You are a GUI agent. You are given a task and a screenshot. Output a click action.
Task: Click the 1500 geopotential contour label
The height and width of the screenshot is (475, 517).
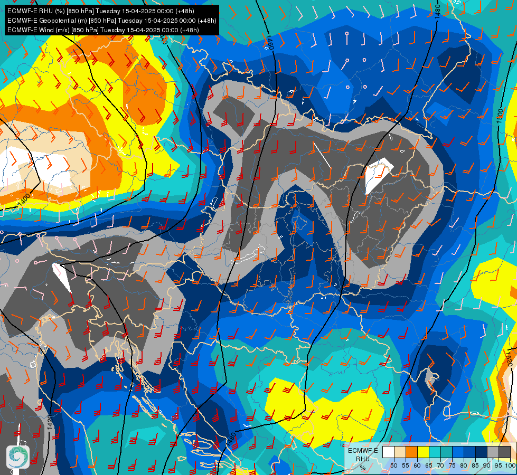[x=500, y=116]
